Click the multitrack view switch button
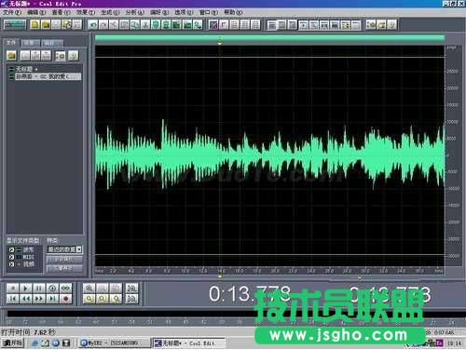The image size is (466, 350). click(14, 24)
